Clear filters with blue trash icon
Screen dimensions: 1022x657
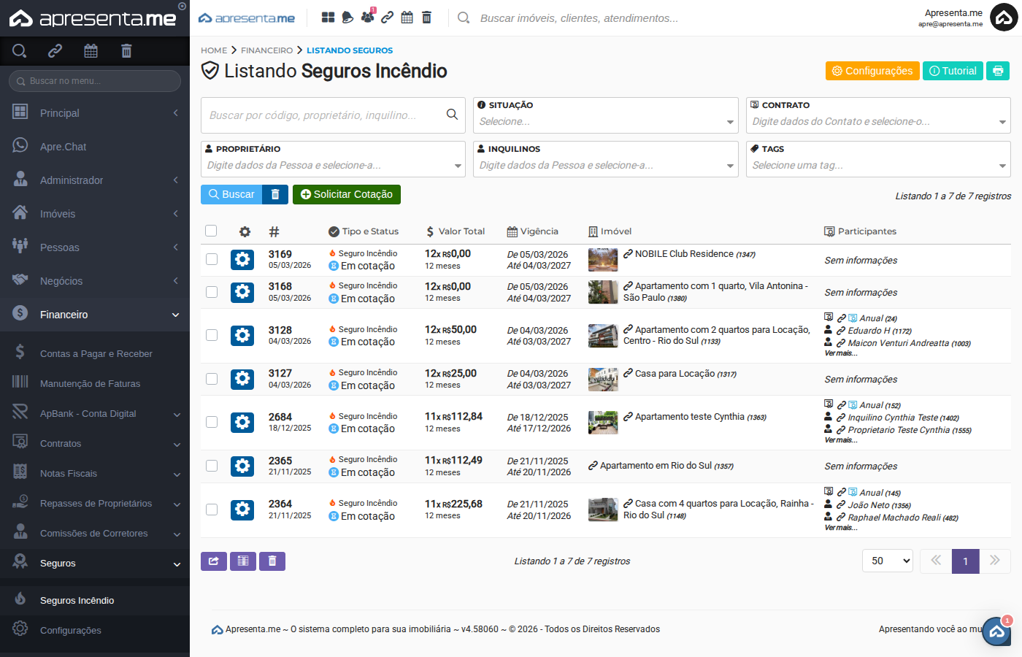coord(275,194)
